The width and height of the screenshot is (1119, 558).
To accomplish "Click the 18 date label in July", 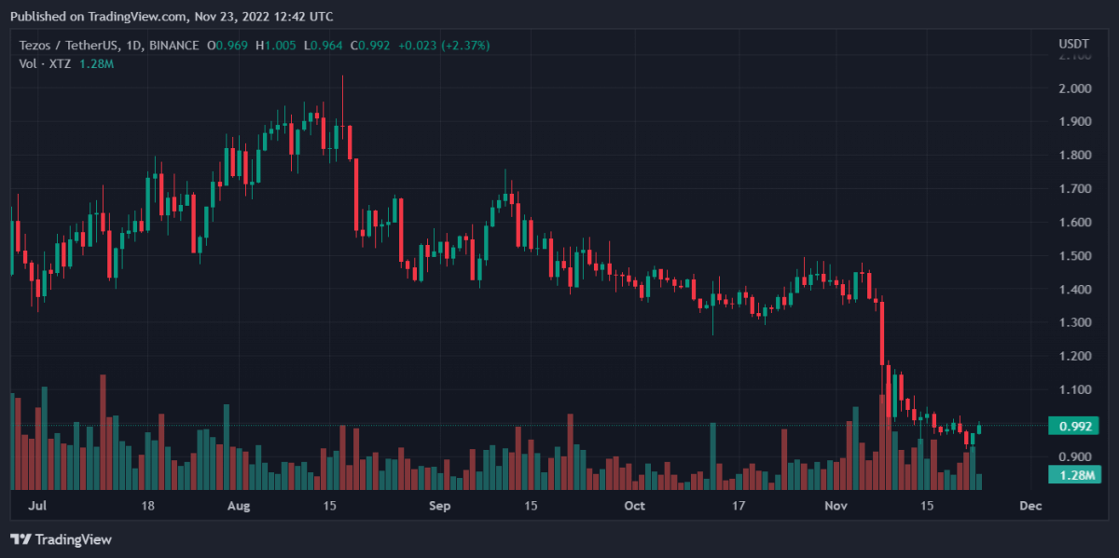I will [147, 506].
